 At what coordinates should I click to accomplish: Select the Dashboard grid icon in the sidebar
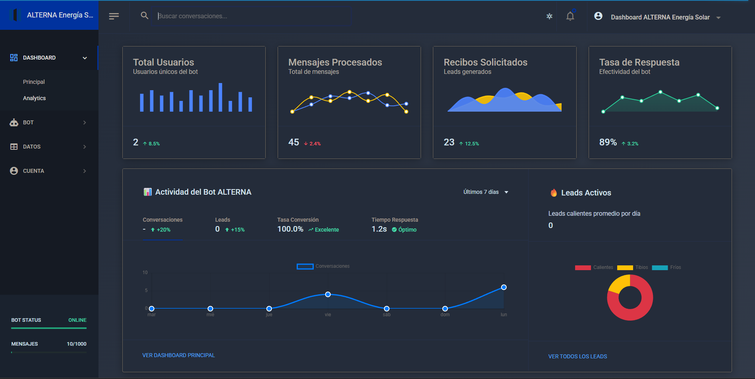tap(14, 57)
